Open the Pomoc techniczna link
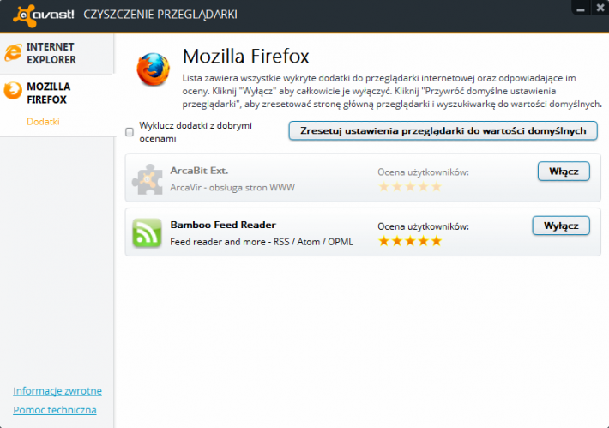Image resolution: width=609 pixels, height=428 pixels. coord(55,410)
